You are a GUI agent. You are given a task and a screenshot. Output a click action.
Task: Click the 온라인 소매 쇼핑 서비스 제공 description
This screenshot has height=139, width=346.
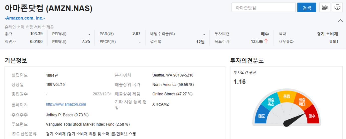pyautogui.click(x=29, y=27)
